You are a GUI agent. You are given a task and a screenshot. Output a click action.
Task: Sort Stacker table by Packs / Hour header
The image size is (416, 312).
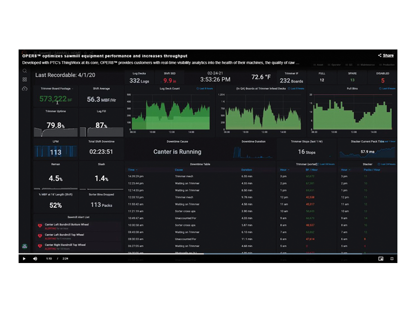pyautogui.click(x=371, y=169)
